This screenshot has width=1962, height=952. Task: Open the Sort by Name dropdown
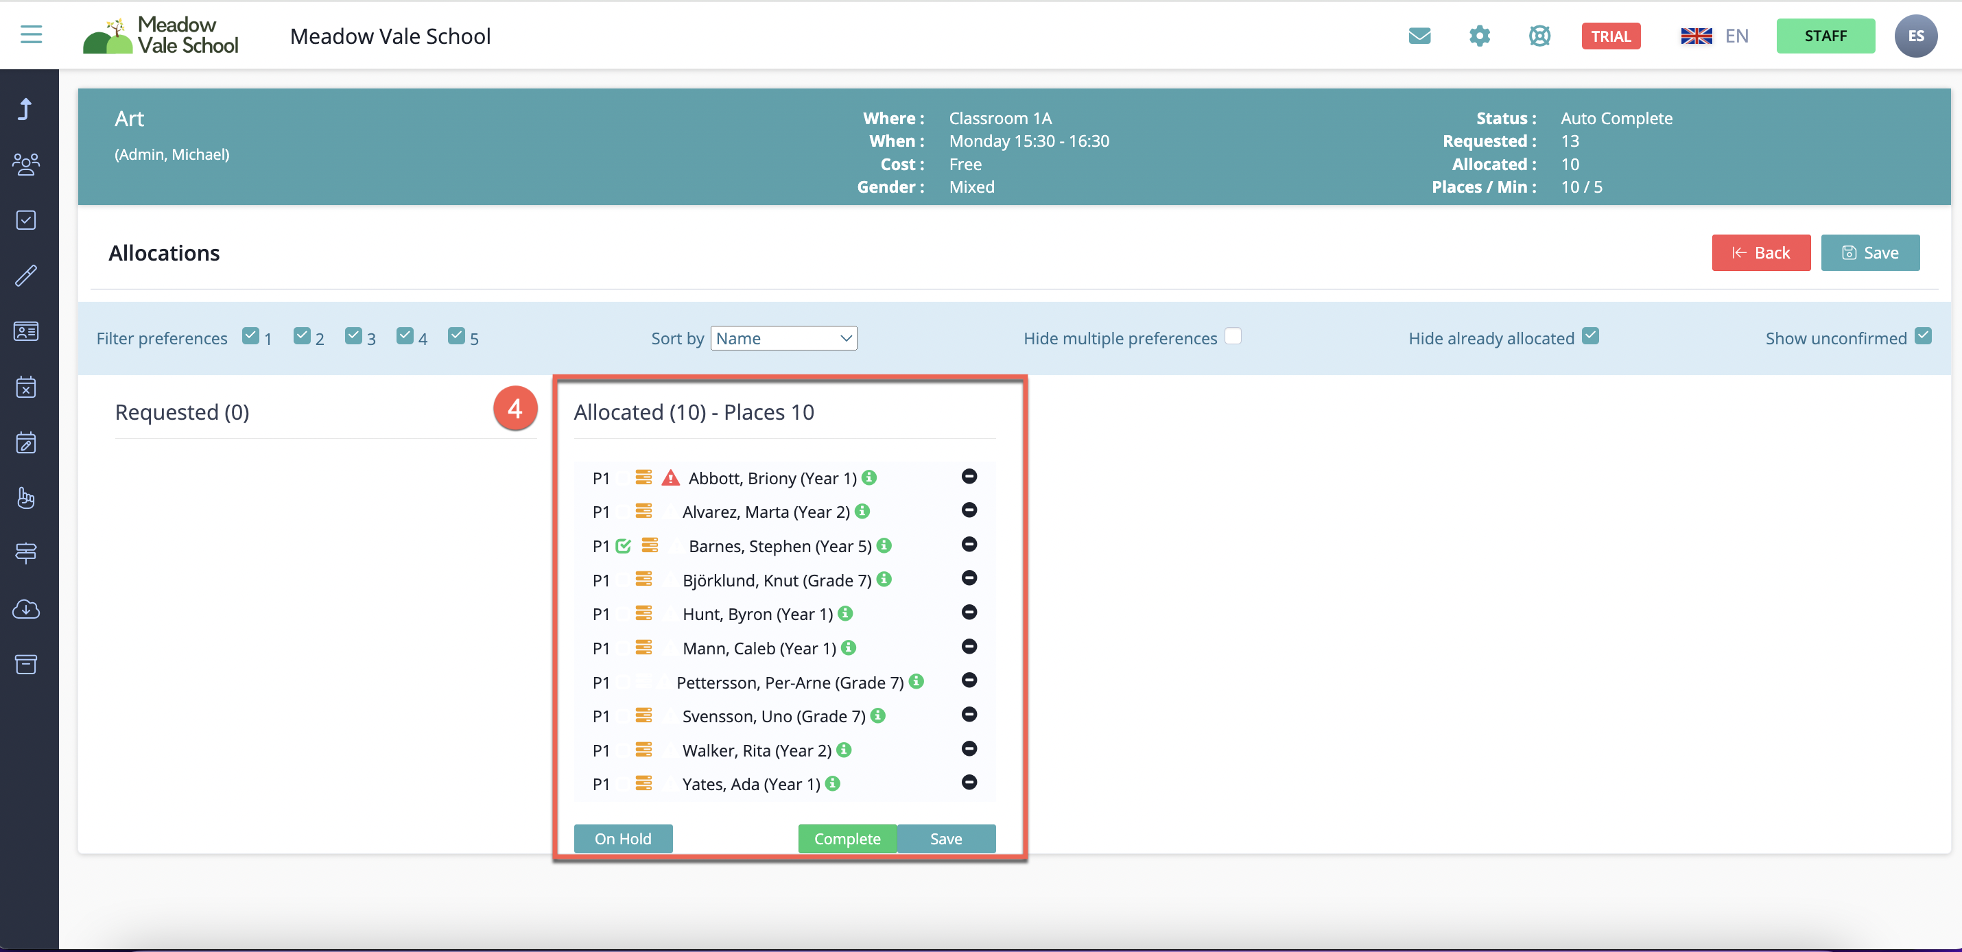783,338
